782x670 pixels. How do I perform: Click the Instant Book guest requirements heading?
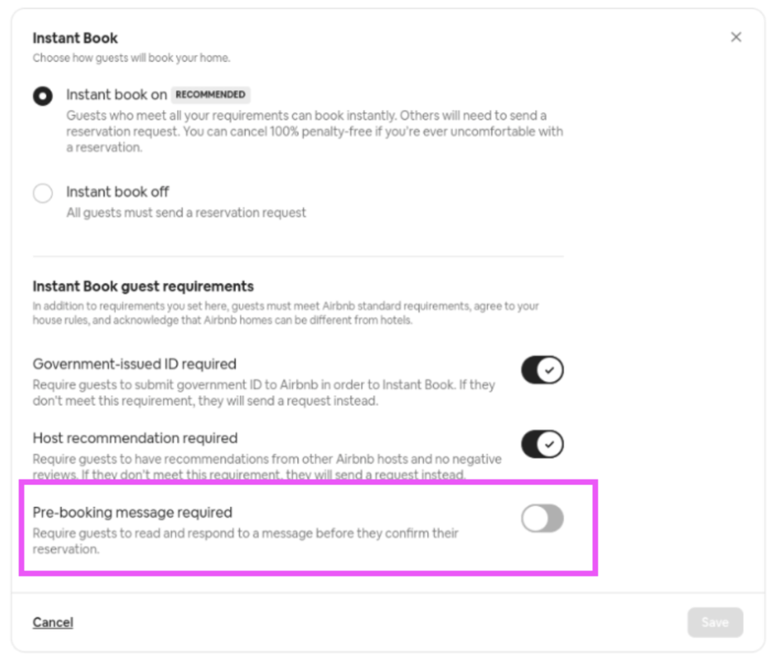click(x=143, y=286)
